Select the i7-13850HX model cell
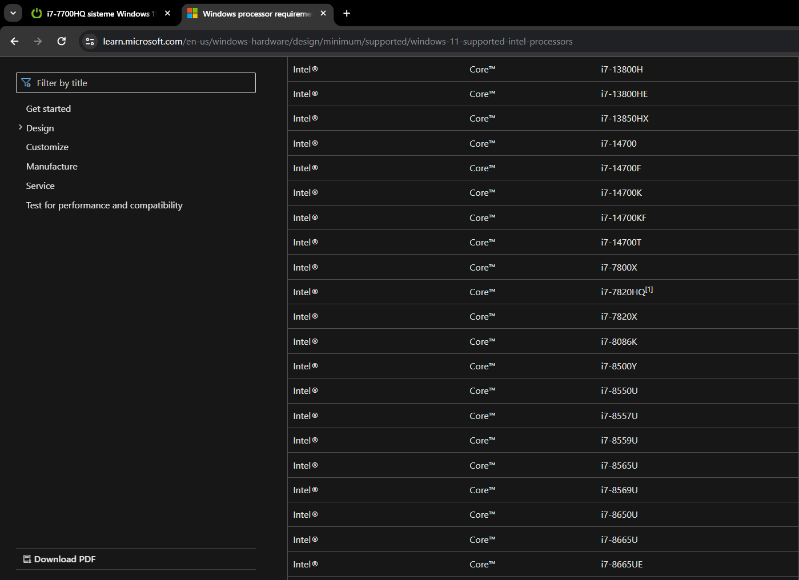The image size is (799, 580). click(x=625, y=118)
